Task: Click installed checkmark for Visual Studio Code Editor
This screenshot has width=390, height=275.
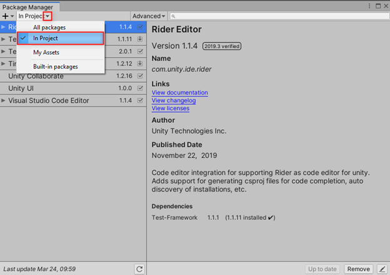Action: click(140, 100)
